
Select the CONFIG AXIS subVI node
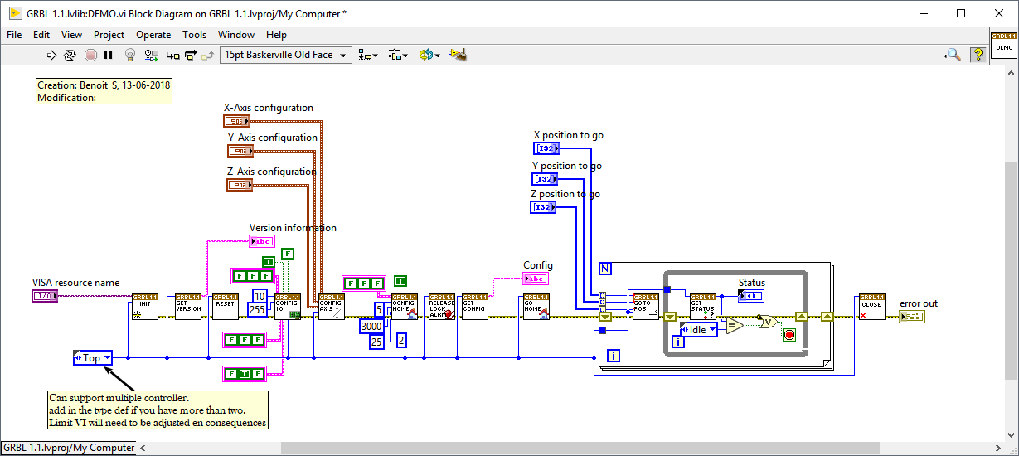click(x=332, y=307)
